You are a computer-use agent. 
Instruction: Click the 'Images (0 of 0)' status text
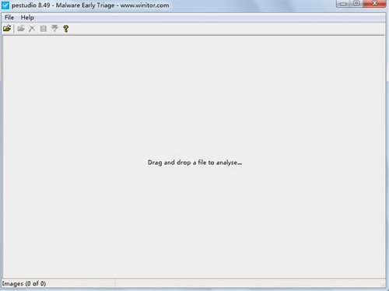click(24, 283)
